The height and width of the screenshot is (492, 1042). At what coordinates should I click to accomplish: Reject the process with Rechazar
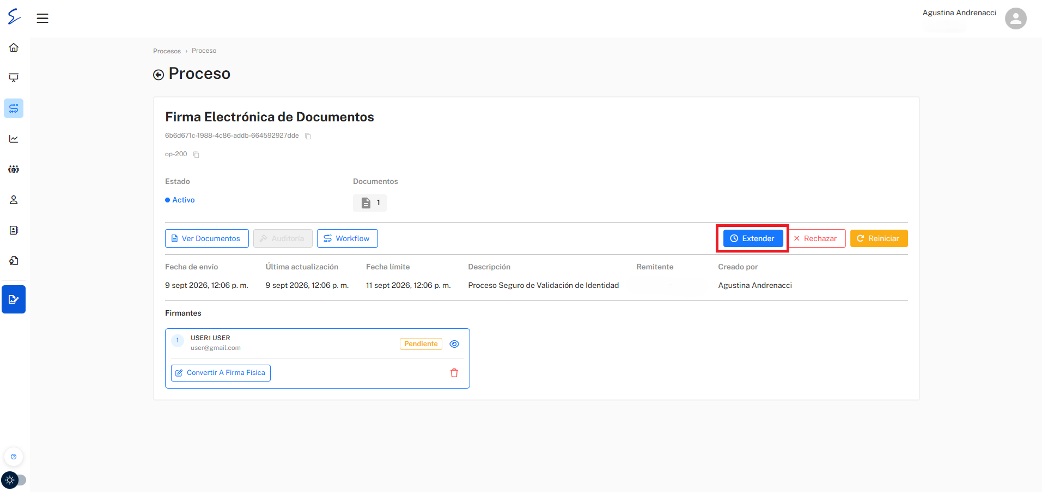click(816, 238)
